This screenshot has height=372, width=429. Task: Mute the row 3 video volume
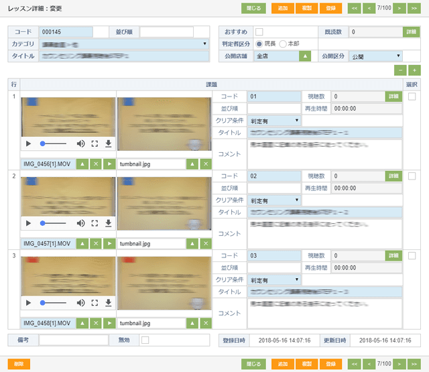pyautogui.click(x=80, y=303)
